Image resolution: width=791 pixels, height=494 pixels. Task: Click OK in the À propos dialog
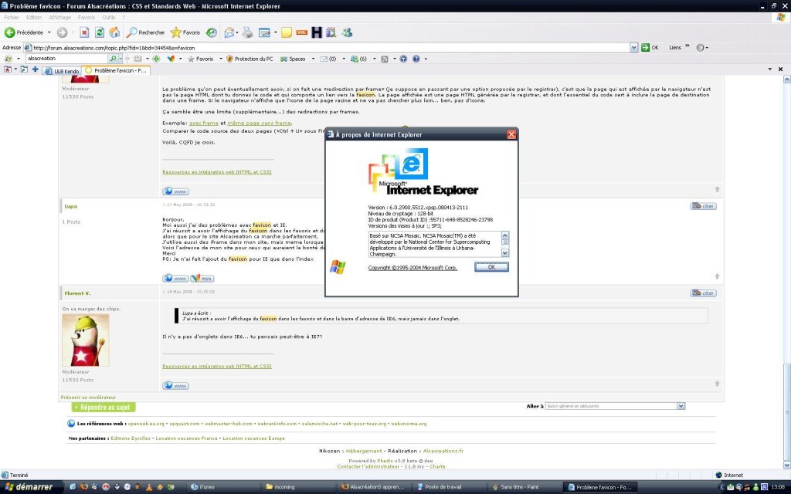[x=491, y=267]
